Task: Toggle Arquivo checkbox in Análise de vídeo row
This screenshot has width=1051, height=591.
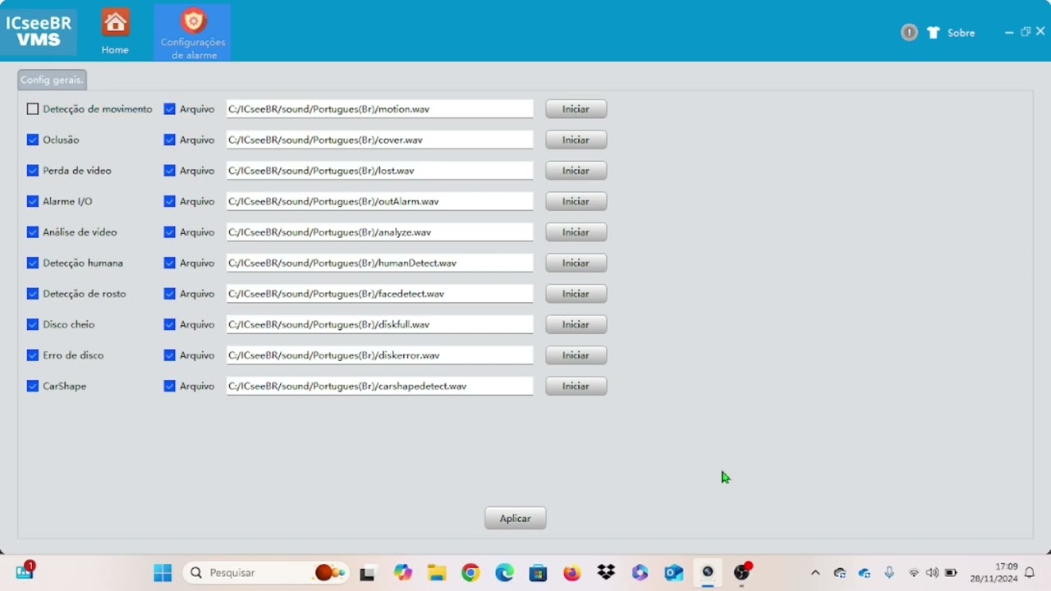Action: 170,232
